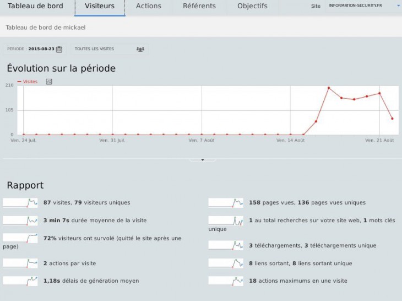Click the '158 pages vues, 136 pages vues uniques' text
The height and width of the screenshot is (301, 402).
307,202
